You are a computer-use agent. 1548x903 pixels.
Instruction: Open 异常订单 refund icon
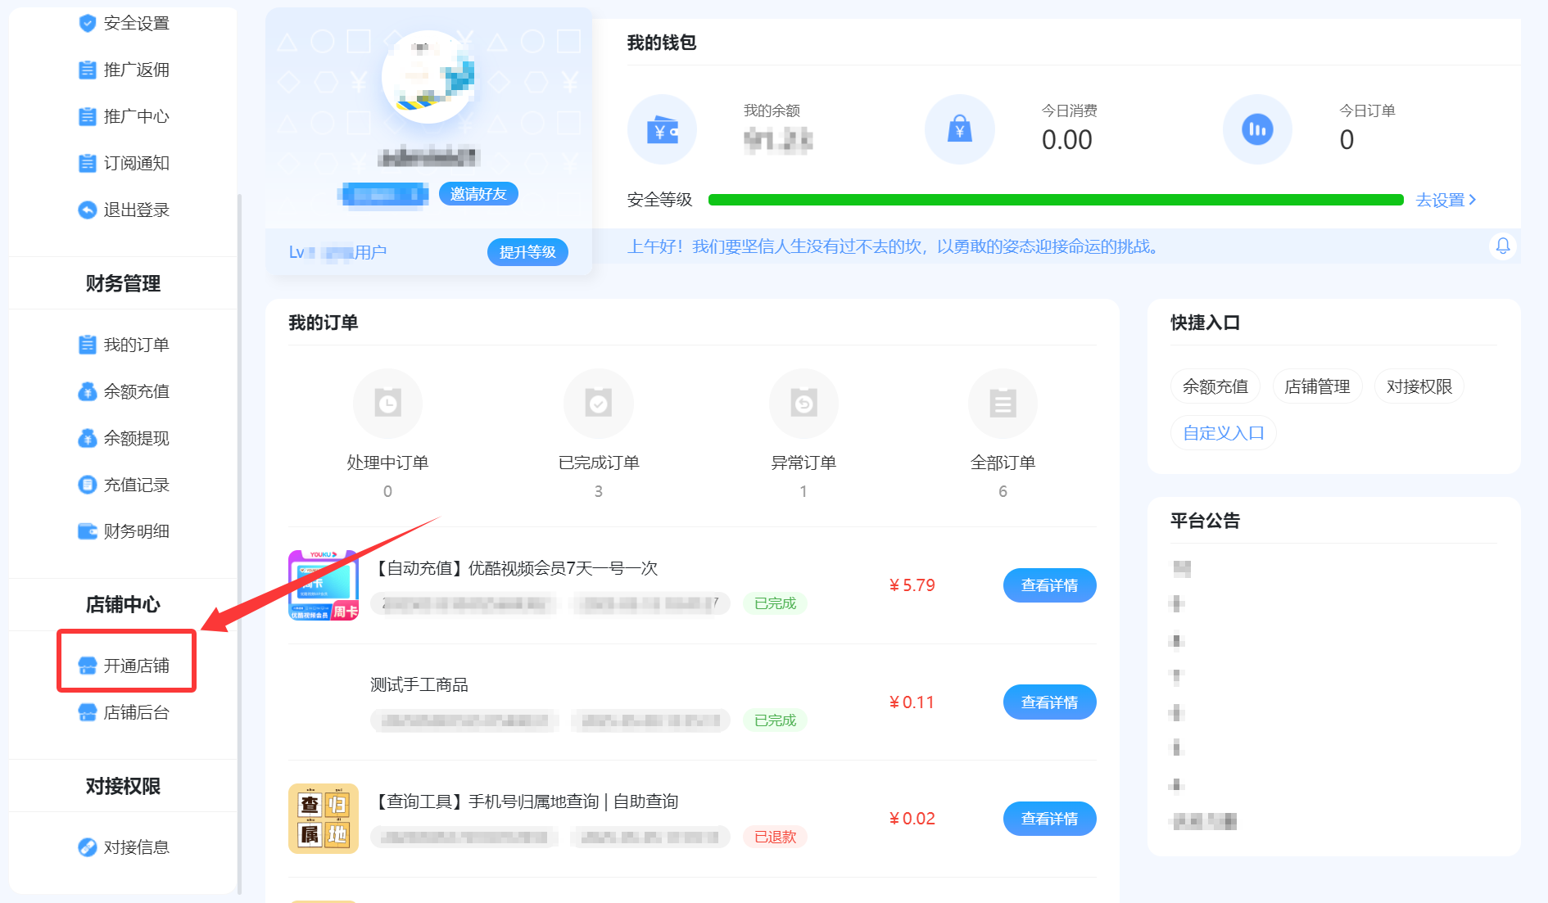click(803, 403)
